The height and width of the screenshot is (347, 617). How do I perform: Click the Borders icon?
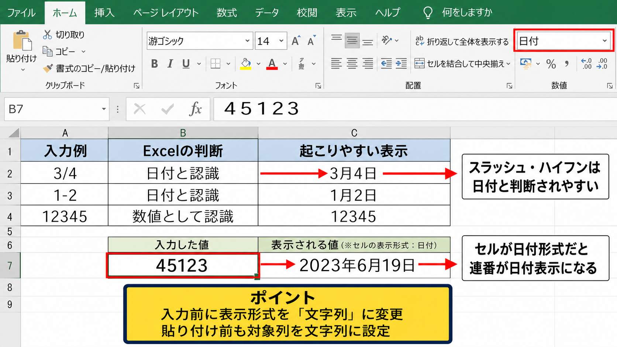pyautogui.click(x=216, y=64)
